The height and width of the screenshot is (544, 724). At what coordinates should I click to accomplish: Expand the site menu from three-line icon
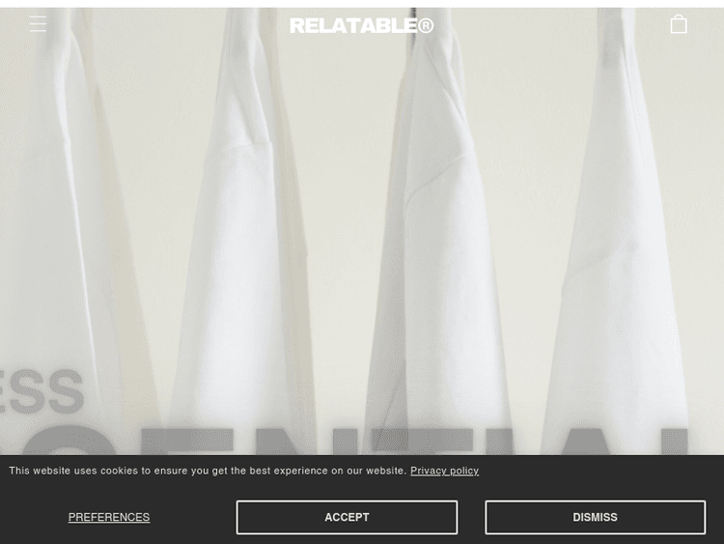pyautogui.click(x=38, y=23)
